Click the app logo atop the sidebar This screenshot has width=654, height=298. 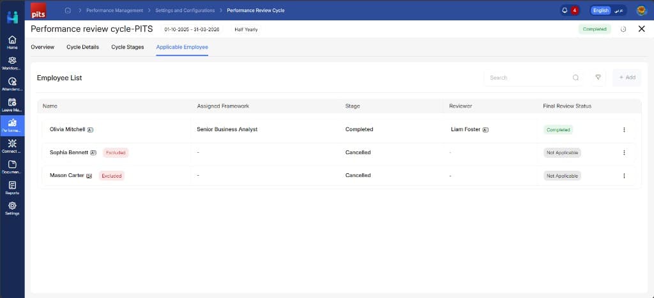click(13, 17)
